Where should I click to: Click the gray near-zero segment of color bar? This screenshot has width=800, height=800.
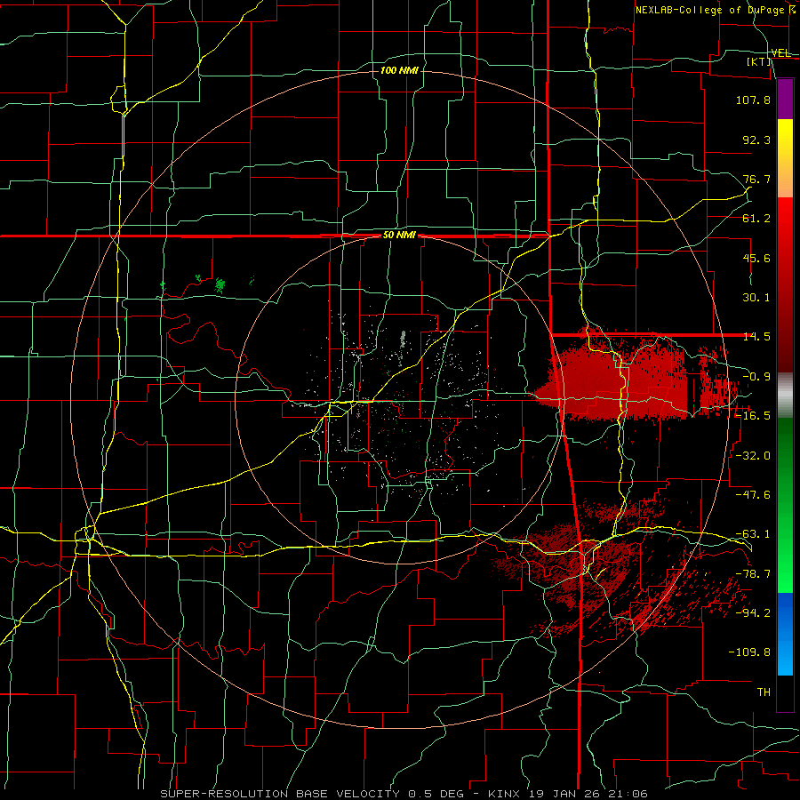785,396
